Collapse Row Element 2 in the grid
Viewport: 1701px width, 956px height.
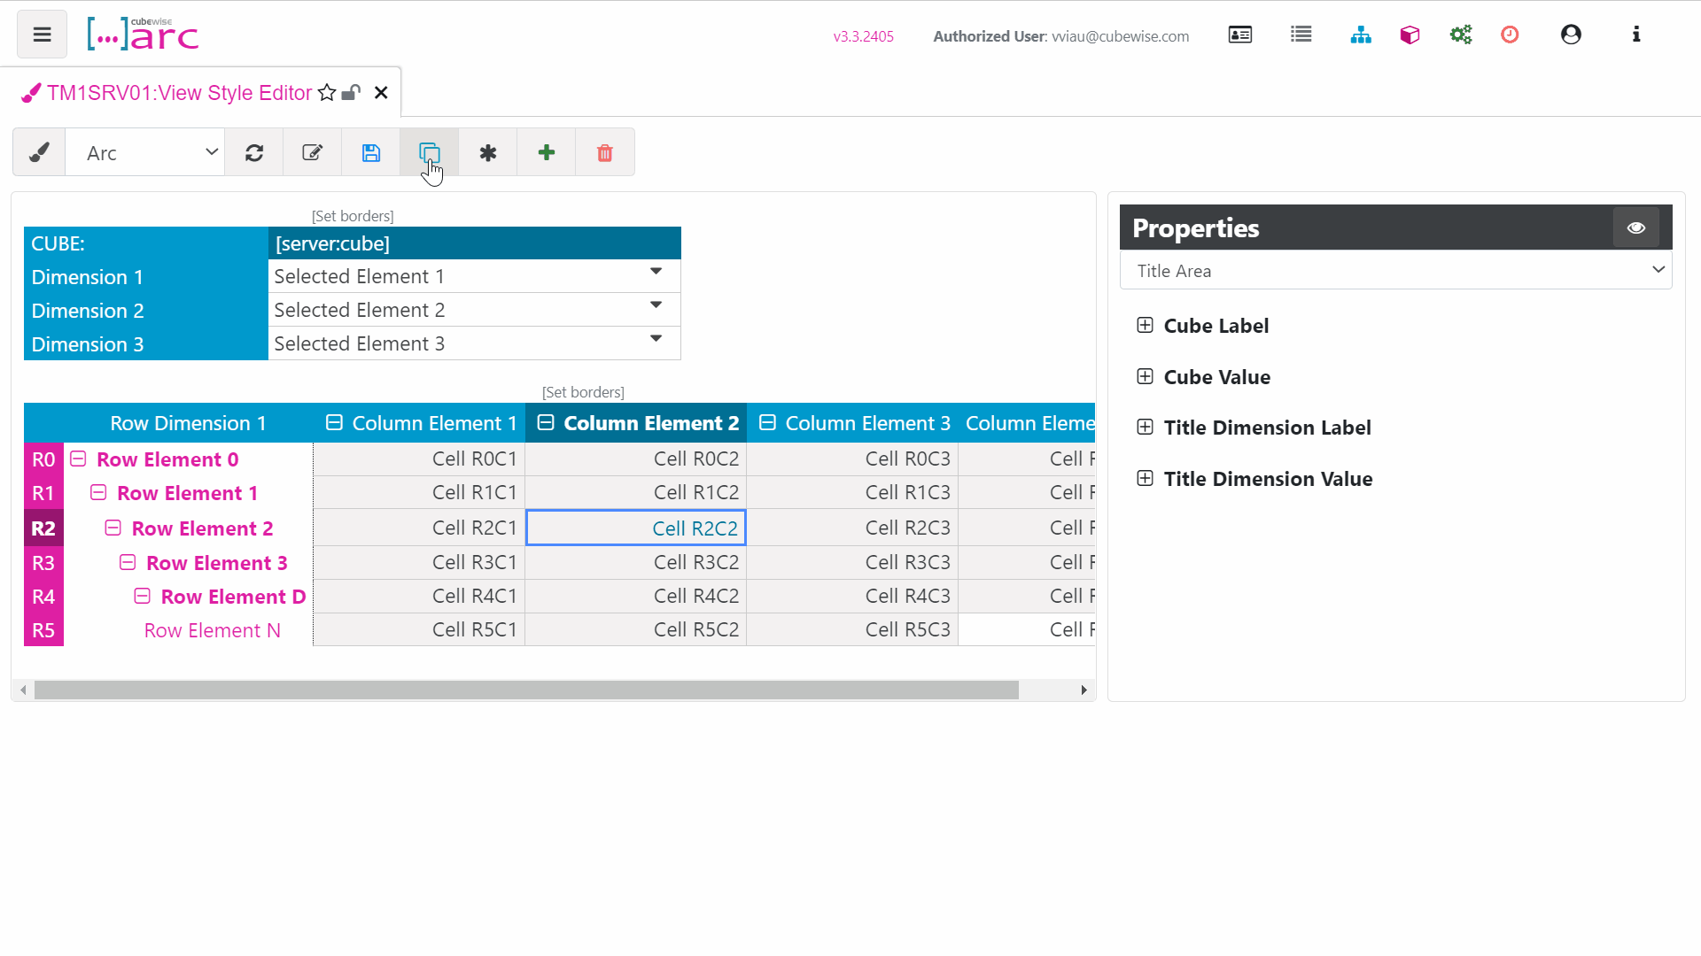click(x=113, y=528)
